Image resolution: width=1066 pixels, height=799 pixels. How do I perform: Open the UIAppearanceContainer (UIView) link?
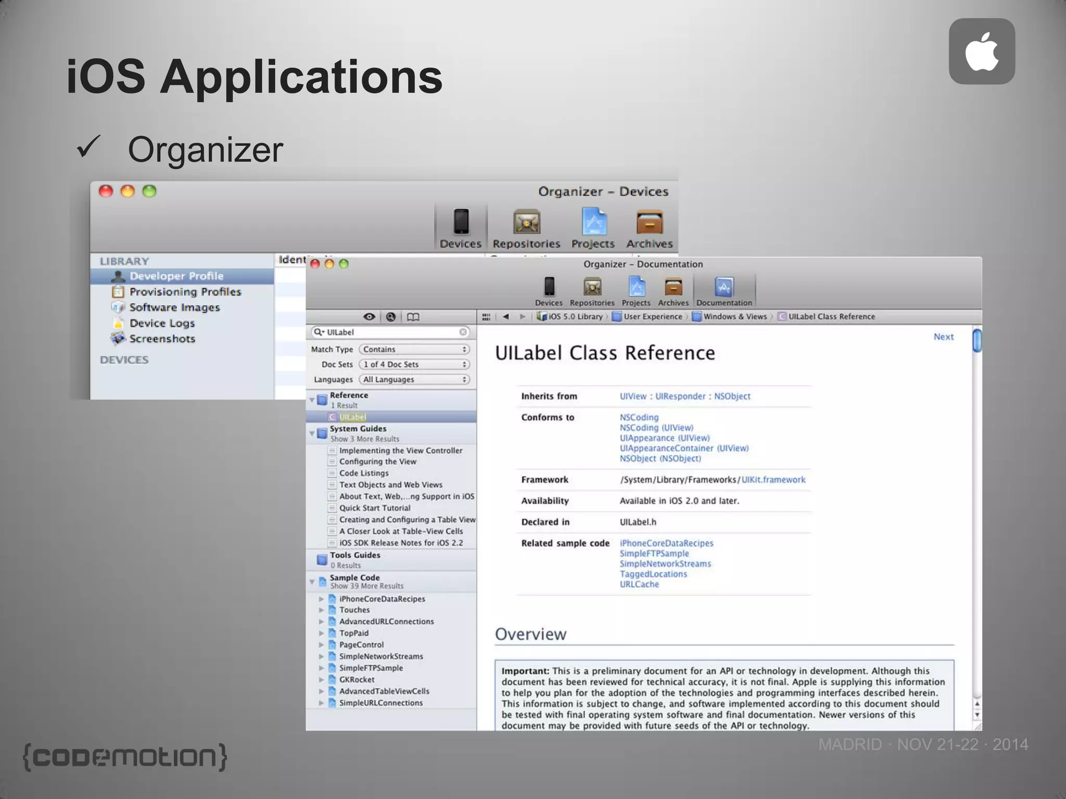pos(684,448)
